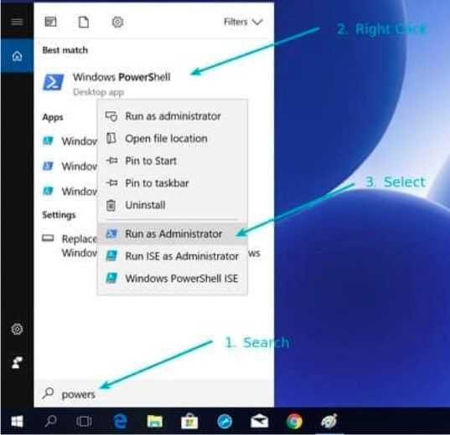Click the pin icon beside Pin to taskbar

coord(111,182)
